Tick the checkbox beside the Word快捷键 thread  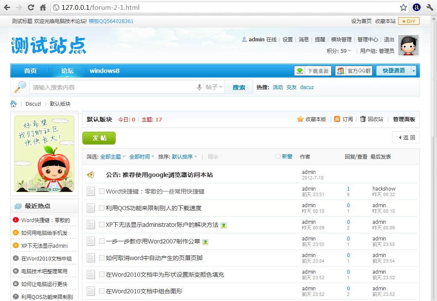pos(103,191)
